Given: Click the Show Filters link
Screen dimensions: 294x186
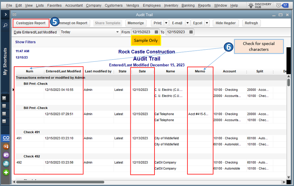Looking at the screenshot, I should click(25, 42).
